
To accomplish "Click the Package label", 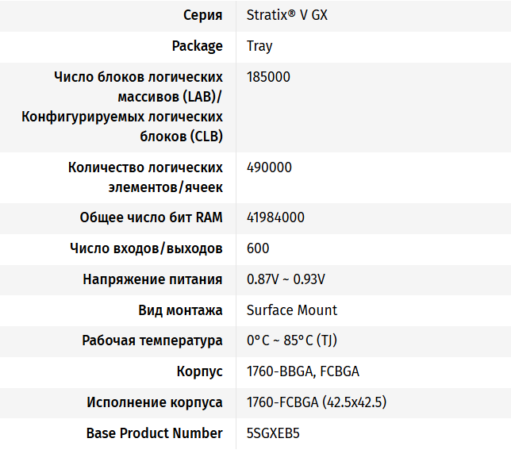I will (x=197, y=46).
